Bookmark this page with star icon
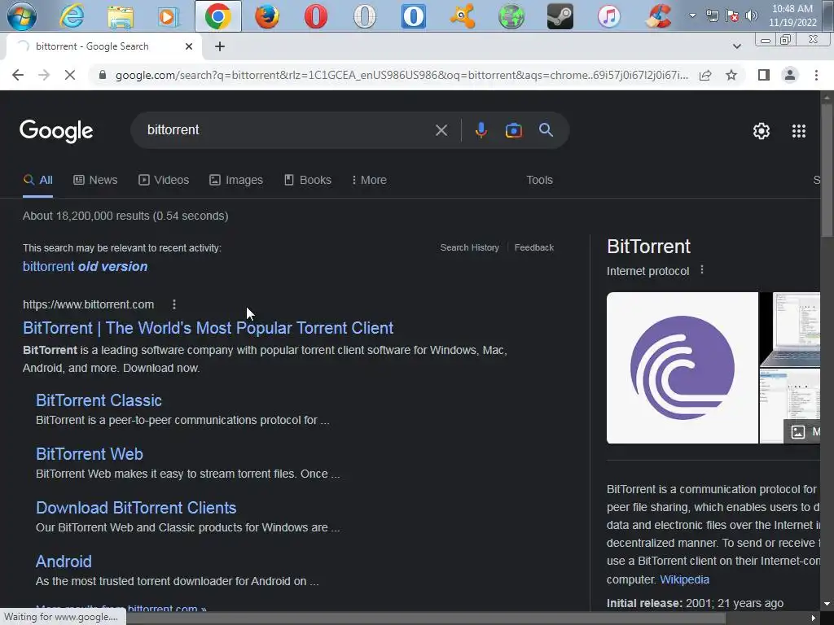 click(731, 75)
